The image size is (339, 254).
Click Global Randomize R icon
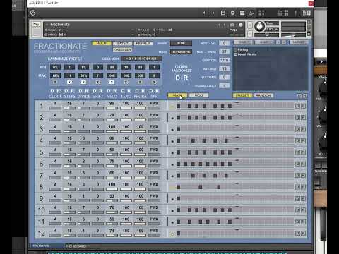186,78
